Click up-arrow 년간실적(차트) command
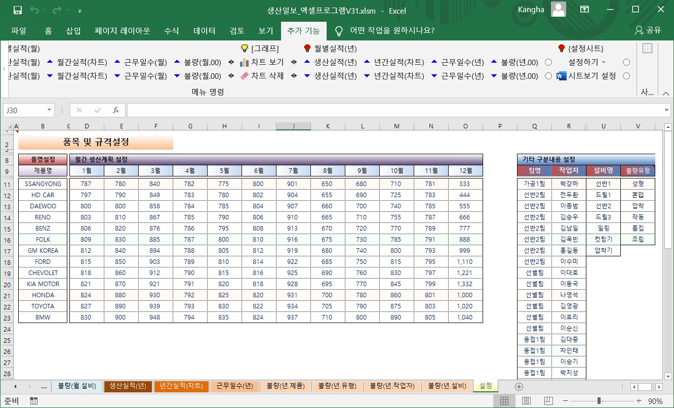674x408 pixels. [394, 62]
